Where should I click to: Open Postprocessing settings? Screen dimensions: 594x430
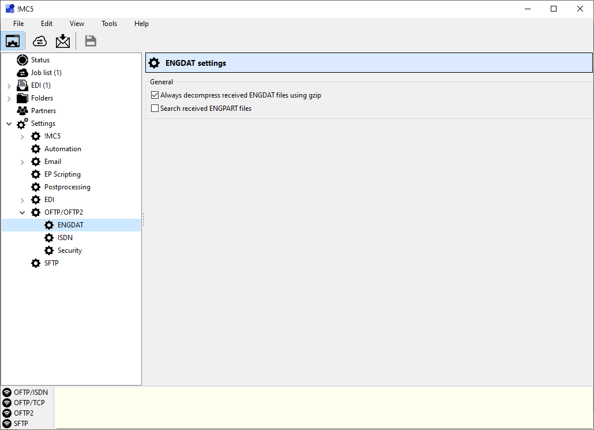pos(67,187)
